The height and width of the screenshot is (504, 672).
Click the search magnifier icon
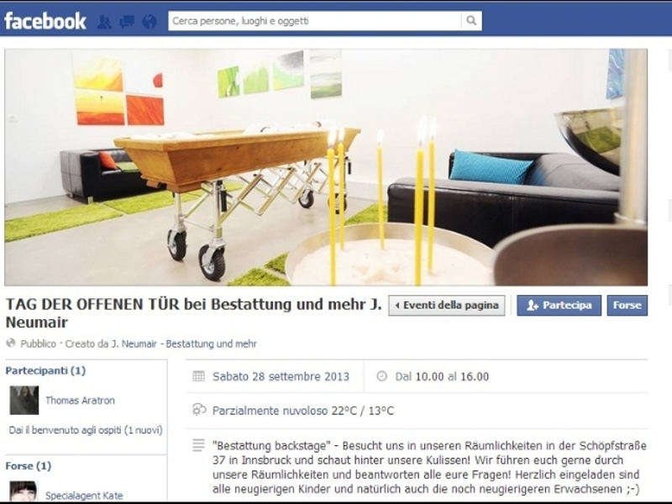pyautogui.click(x=471, y=20)
